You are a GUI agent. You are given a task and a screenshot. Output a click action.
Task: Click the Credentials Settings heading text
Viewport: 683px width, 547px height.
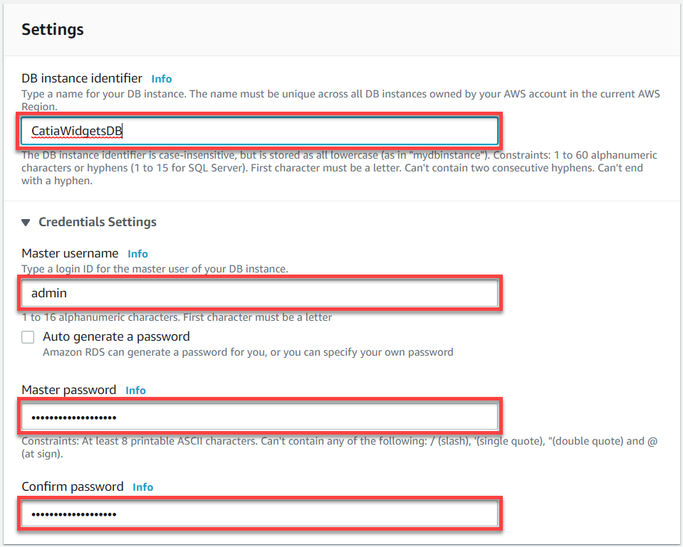(x=98, y=222)
